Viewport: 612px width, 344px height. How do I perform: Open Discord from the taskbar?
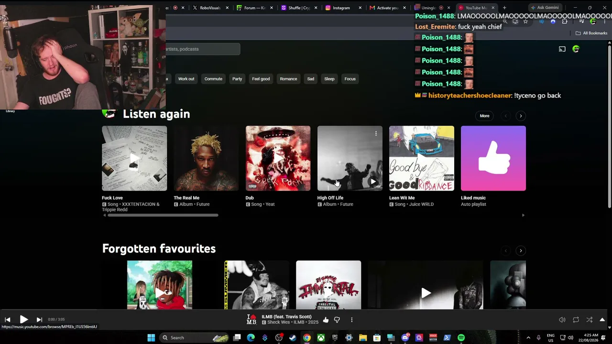(405, 338)
